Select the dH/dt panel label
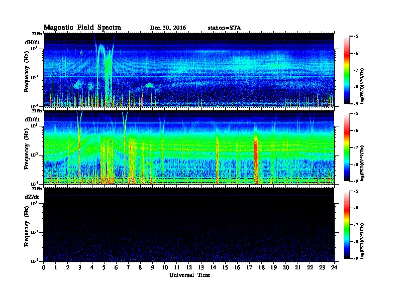Viewport: 398px width, 307px height. click(x=32, y=42)
